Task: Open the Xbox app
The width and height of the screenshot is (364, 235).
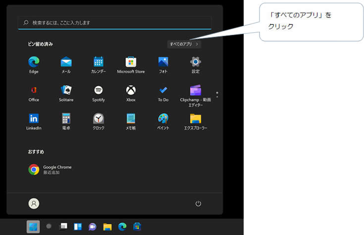Action: click(131, 93)
